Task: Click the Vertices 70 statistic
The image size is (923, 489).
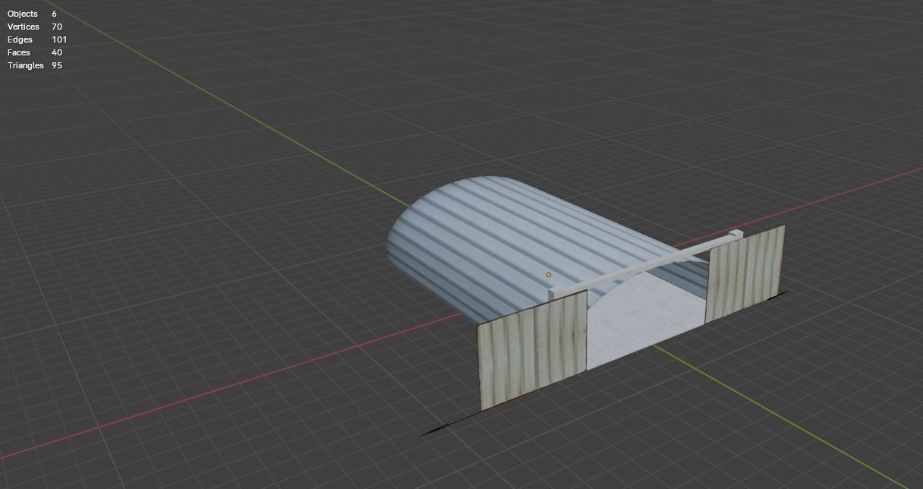Action: 35,27
